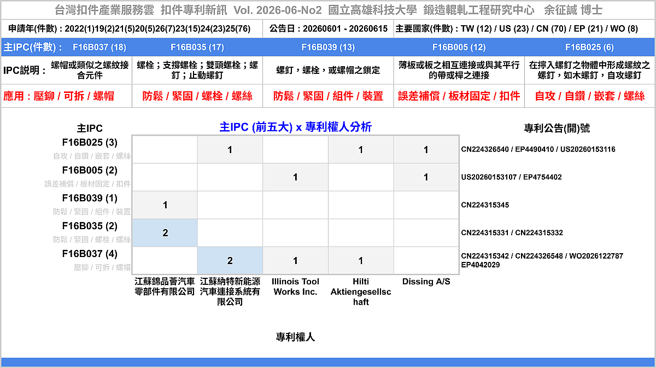Select heatmap row label F16B035 (2)
656x368 pixels.
pyautogui.click(x=90, y=226)
